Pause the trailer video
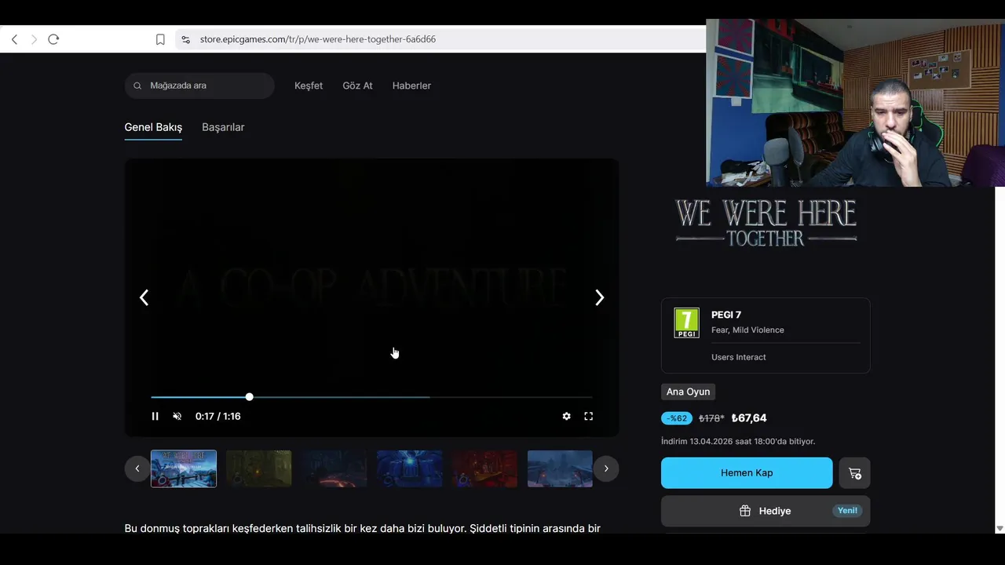1005x565 pixels. click(x=155, y=417)
